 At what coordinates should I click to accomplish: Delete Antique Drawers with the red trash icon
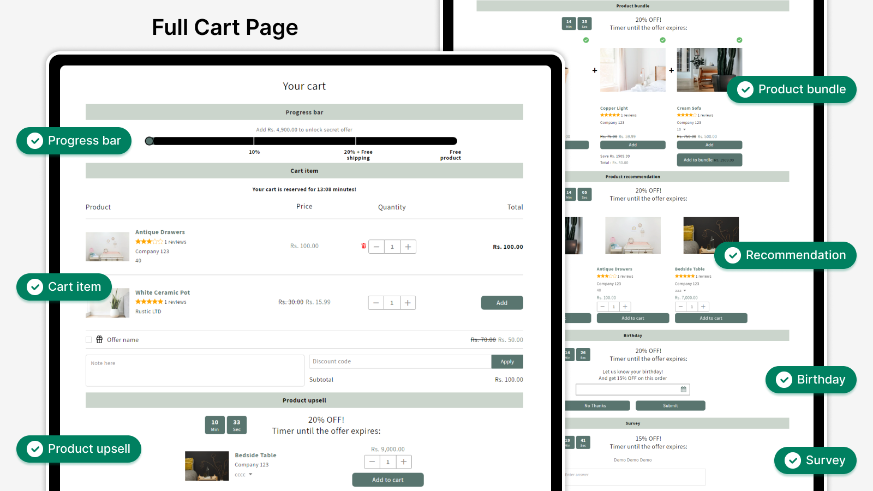363,246
